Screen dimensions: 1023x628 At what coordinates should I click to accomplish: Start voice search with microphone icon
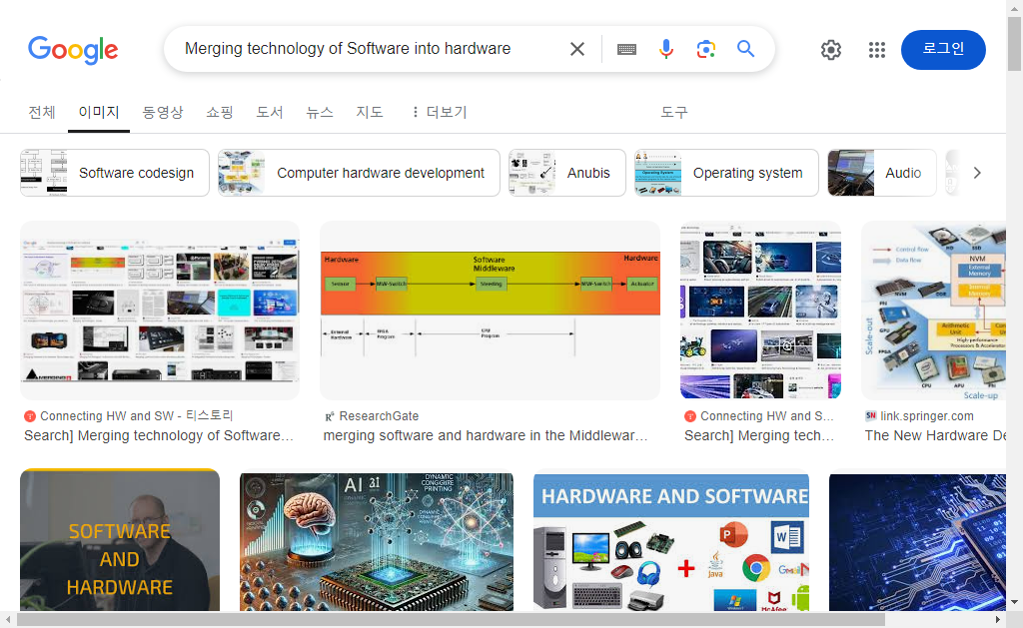[x=665, y=49]
